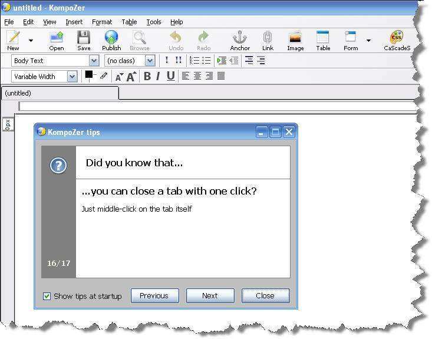The image size is (432, 339).
Task: Open the Format menu
Action: pos(102,22)
